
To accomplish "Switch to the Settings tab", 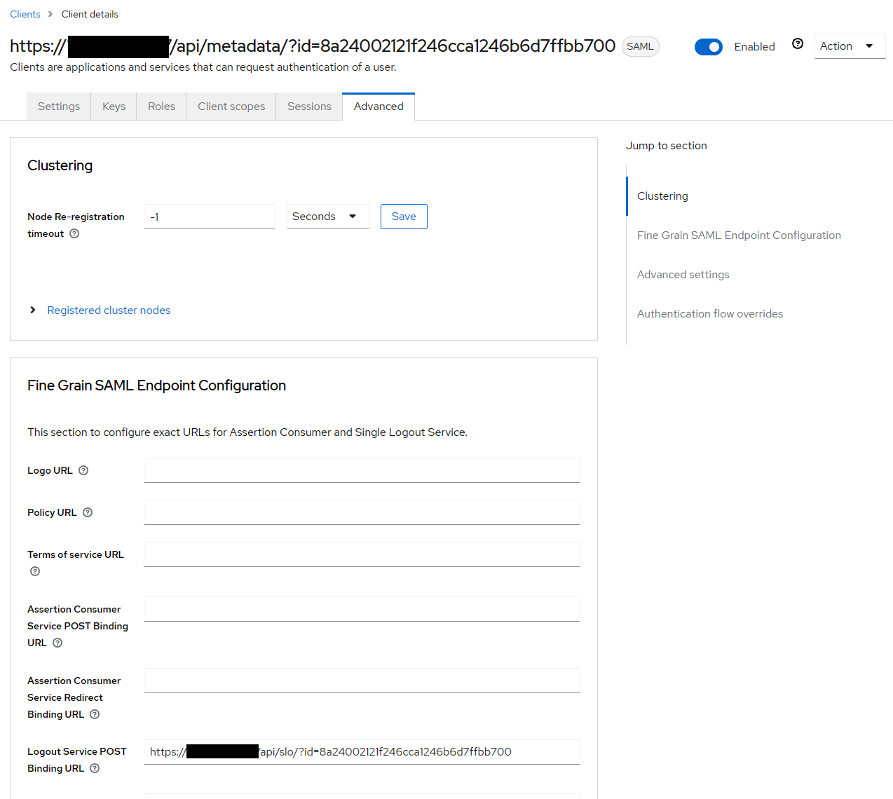I will (59, 107).
